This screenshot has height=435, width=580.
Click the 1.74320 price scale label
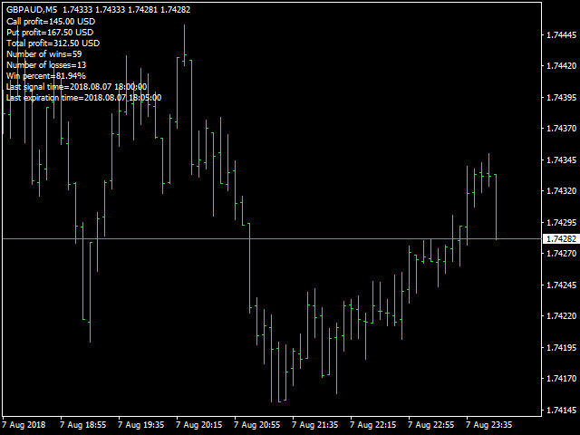(x=562, y=191)
